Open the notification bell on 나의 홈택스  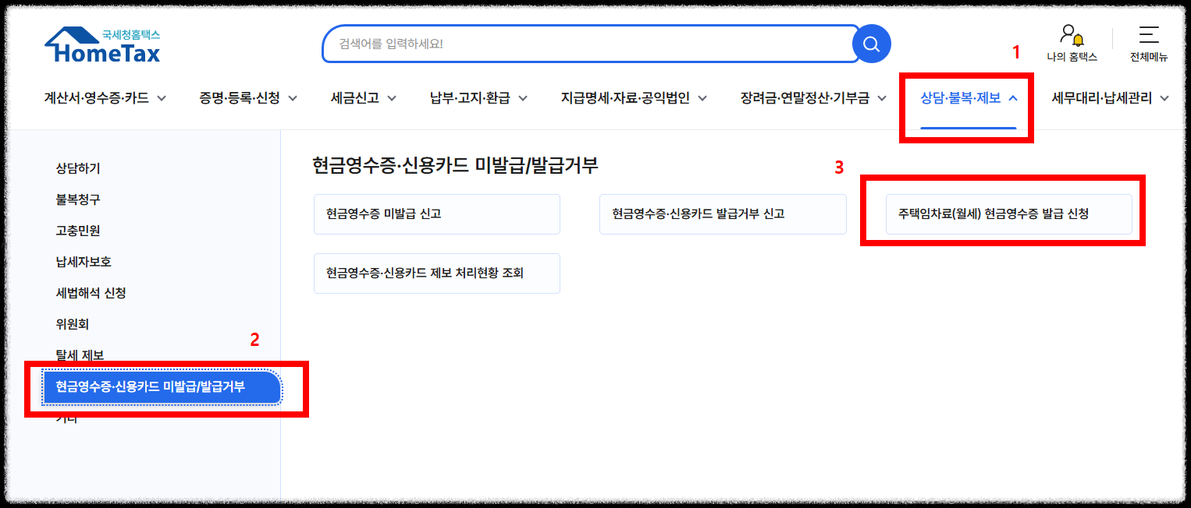click(x=1078, y=40)
